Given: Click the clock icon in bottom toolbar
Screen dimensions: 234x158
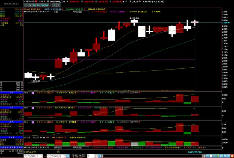Looking at the screenshot, I should (x=211, y=156).
